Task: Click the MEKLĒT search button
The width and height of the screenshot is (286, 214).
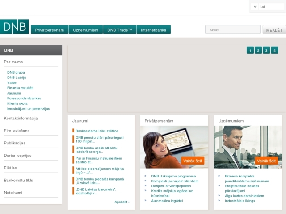Action: [274, 30]
